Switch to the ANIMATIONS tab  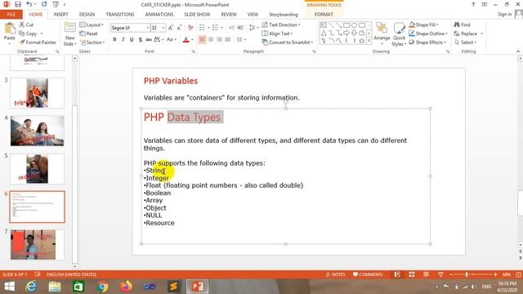click(159, 15)
